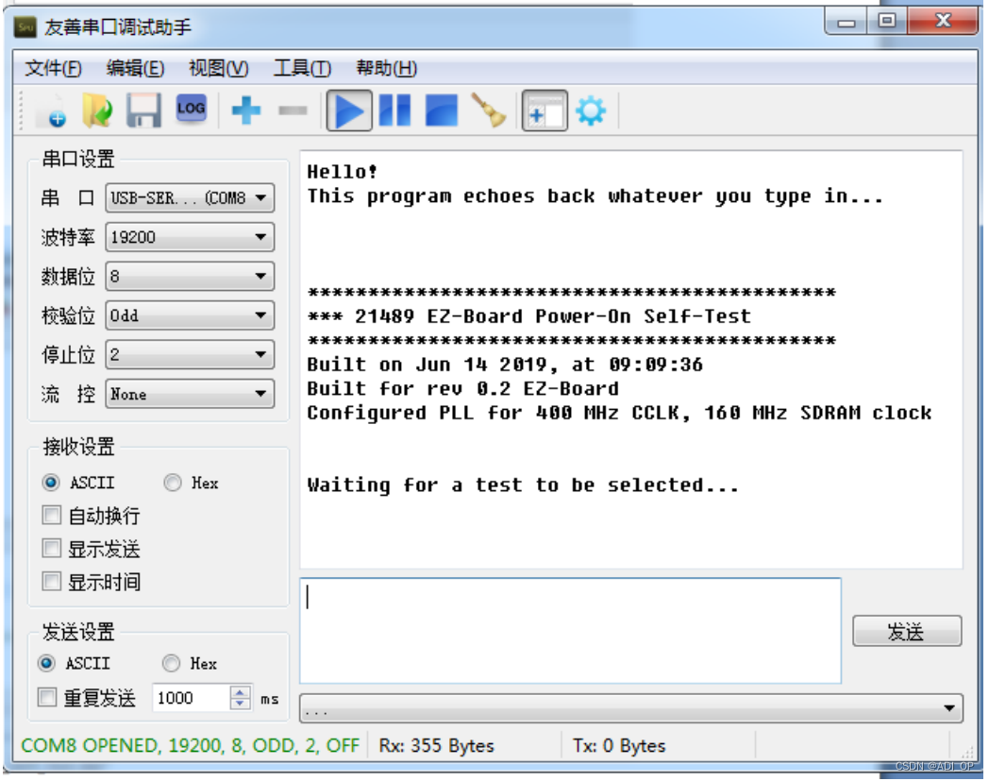This screenshot has width=989, height=781.
Task: Click the 'Rx: 355 Bytes' counter
Action: coord(437,746)
